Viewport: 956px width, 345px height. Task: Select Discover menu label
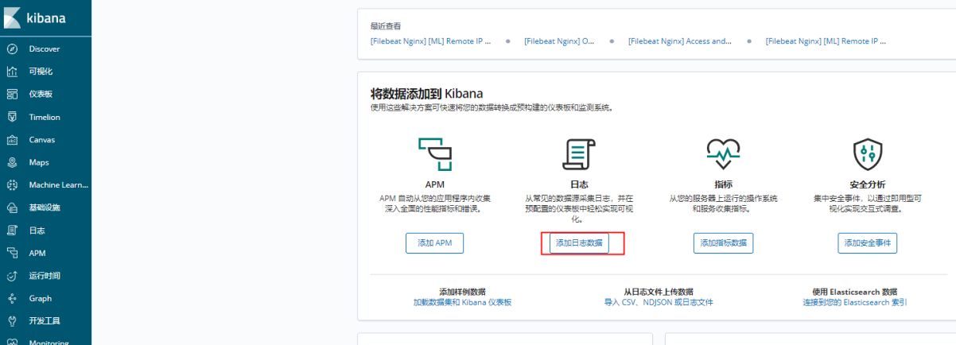pos(45,48)
